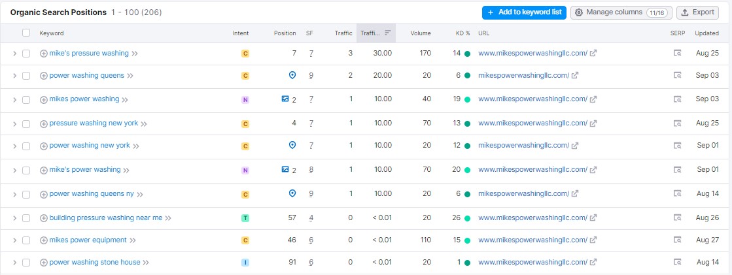Open SERP snapshot for mike's pressure washing

point(678,53)
